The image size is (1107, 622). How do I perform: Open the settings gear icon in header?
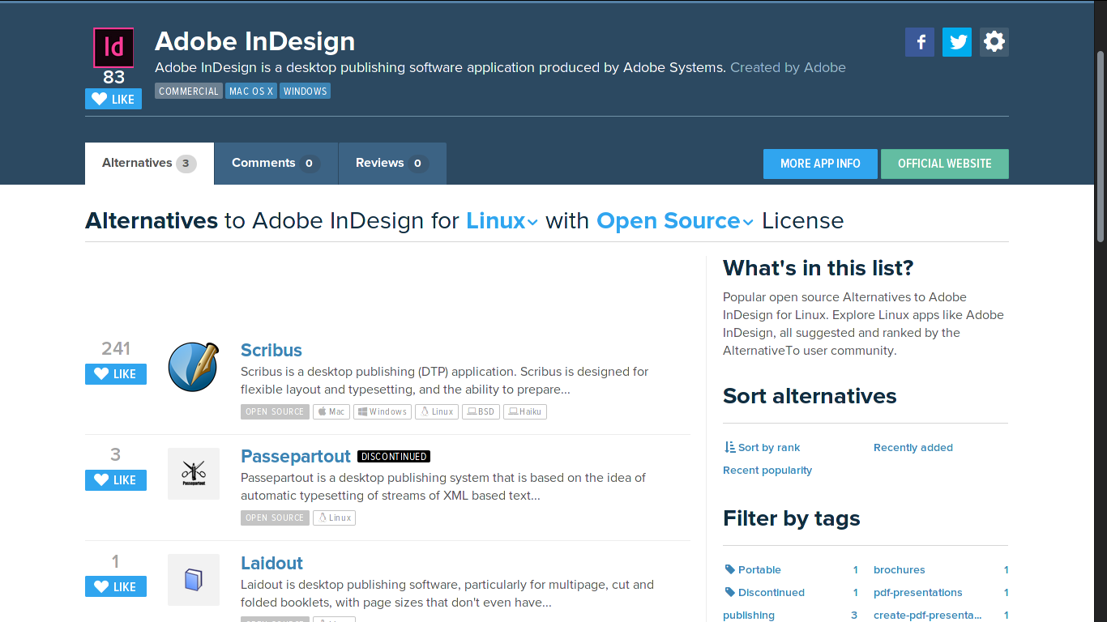click(x=994, y=42)
